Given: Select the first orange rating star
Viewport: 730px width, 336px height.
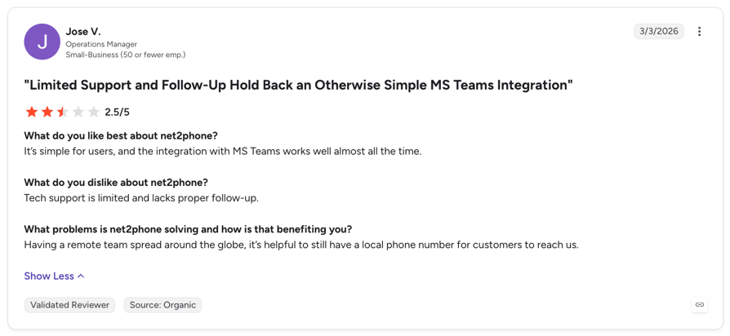Looking at the screenshot, I should (32, 112).
